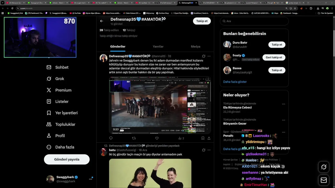Open image in batu's post

click(x=150, y=173)
